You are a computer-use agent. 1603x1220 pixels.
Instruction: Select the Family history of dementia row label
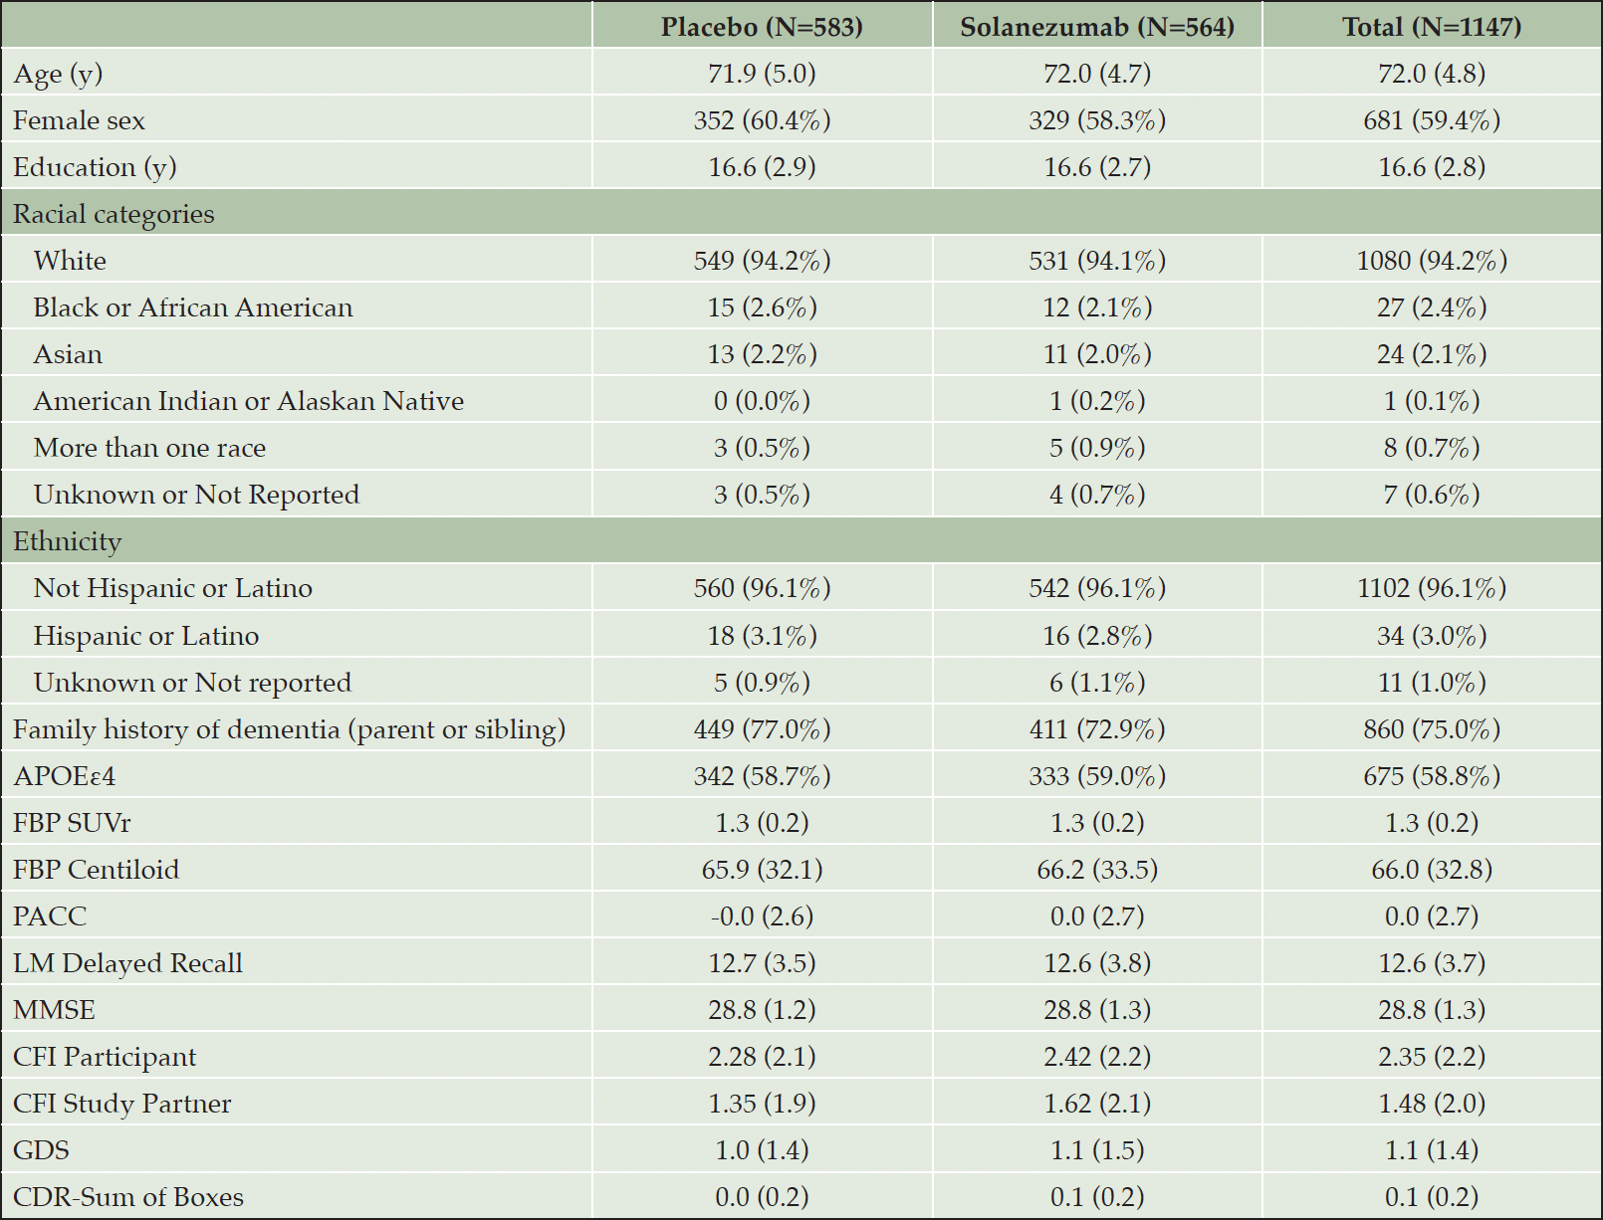[x=289, y=729]
